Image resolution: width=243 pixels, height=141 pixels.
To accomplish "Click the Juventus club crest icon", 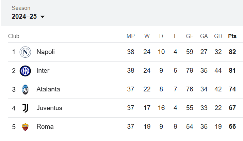I will point(25,108).
